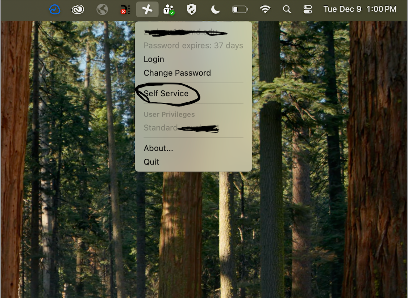Click the shield with arrows icon
The image size is (408, 298).
click(x=191, y=9)
